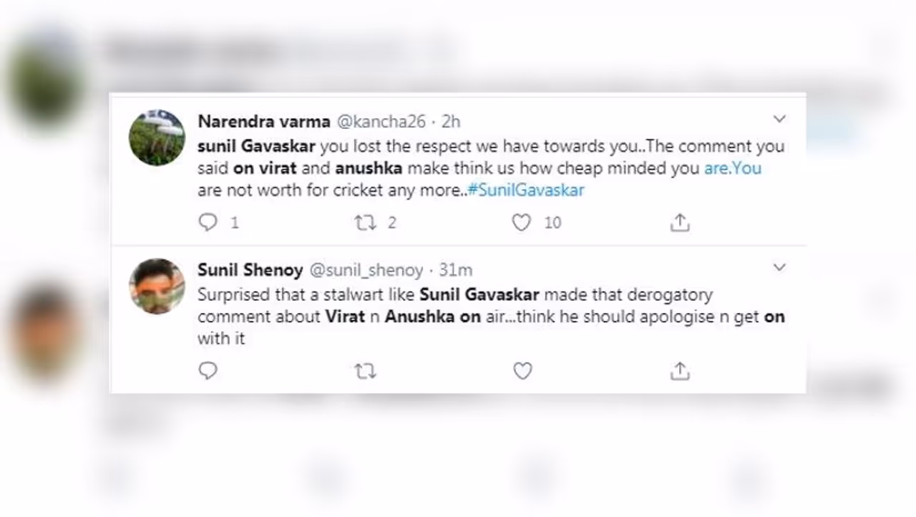Open the #SunilGavaskar hashtag link
Image resolution: width=916 pixels, height=517 pixels.
[525, 190]
